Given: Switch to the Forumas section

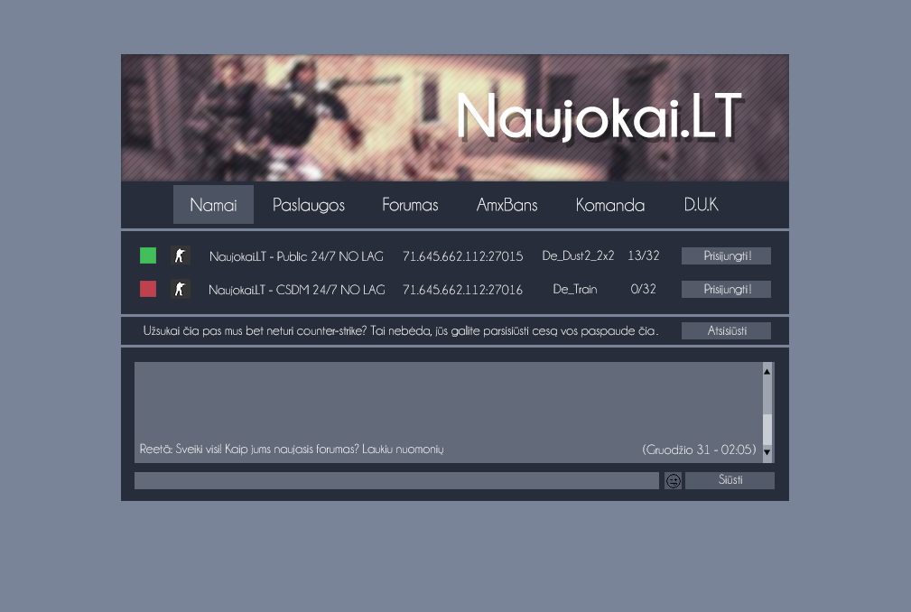Looking at the screenshot, I should pyautogui.click(x=410, y=205).
